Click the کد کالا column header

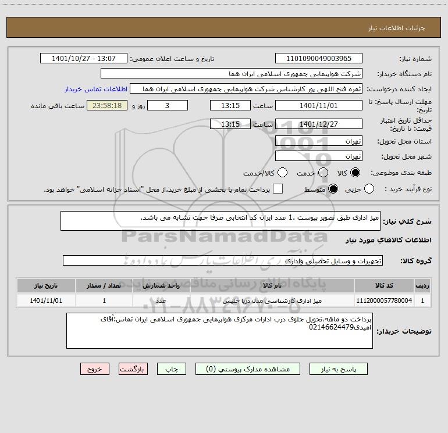(x=384, y=285)
